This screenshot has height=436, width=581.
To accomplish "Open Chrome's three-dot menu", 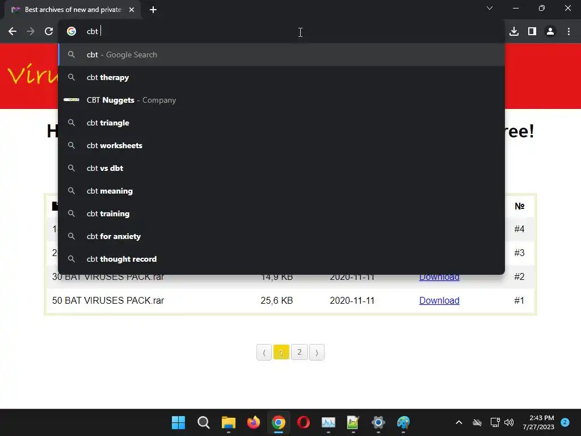I will (x=569, y=32).
